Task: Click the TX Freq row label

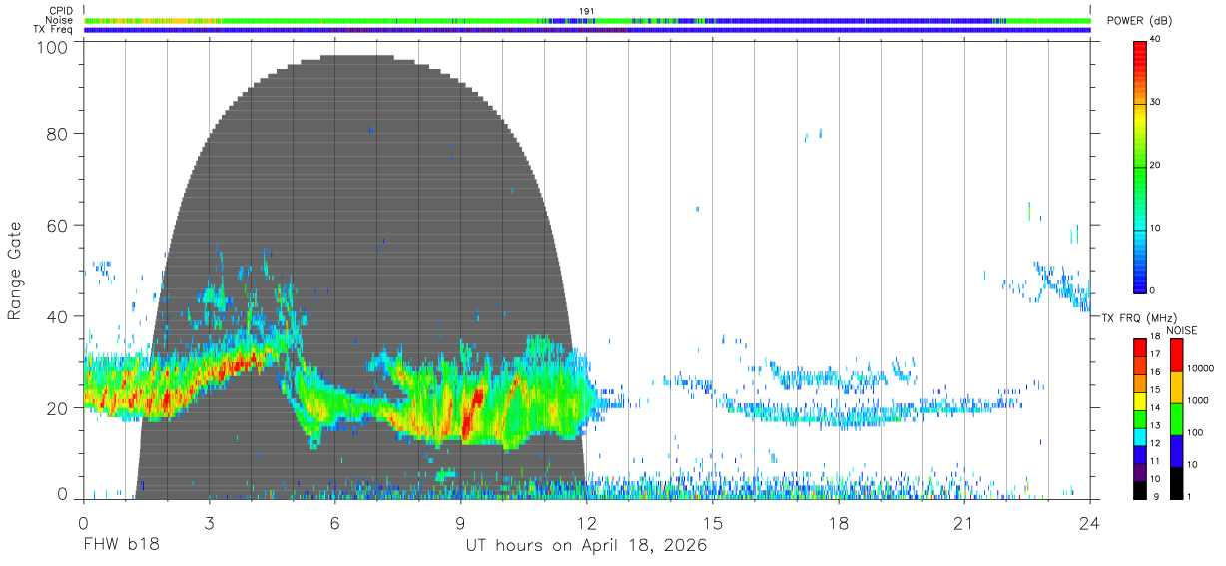Action: 55,30
